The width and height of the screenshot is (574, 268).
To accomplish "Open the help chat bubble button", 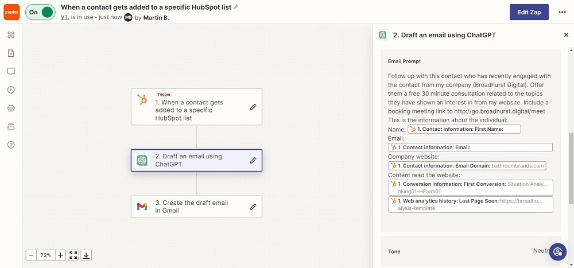I will tap(558, 252).
